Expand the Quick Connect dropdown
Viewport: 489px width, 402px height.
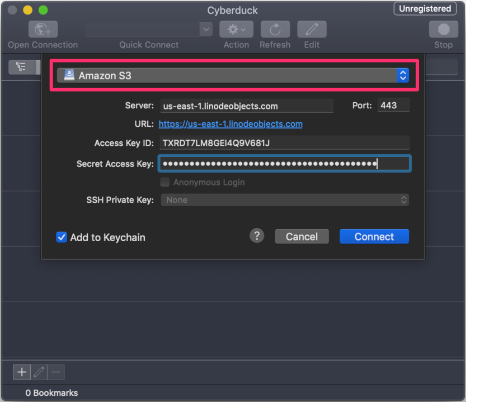pos(205,29)
